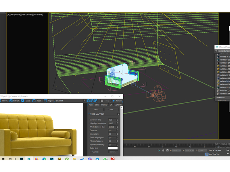The height and width of the screenshot is (172, 230).
Task: Open the LightMix tab
Action: pyautogui.click(x=118, y=105)
